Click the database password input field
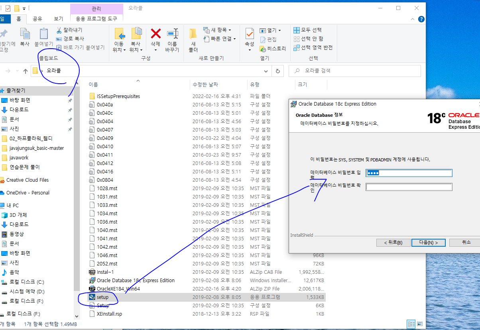Viewport: 480px width, 330px height. (x=409, y=173)
